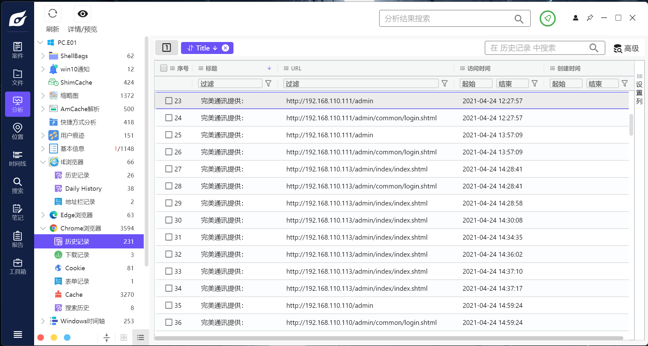Check the checkbox for row 30
This screenshot has width=648, height=346.
(x=169, y=220)
